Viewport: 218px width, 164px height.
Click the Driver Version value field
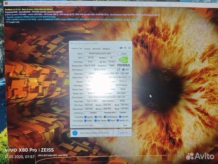[107, 97]
